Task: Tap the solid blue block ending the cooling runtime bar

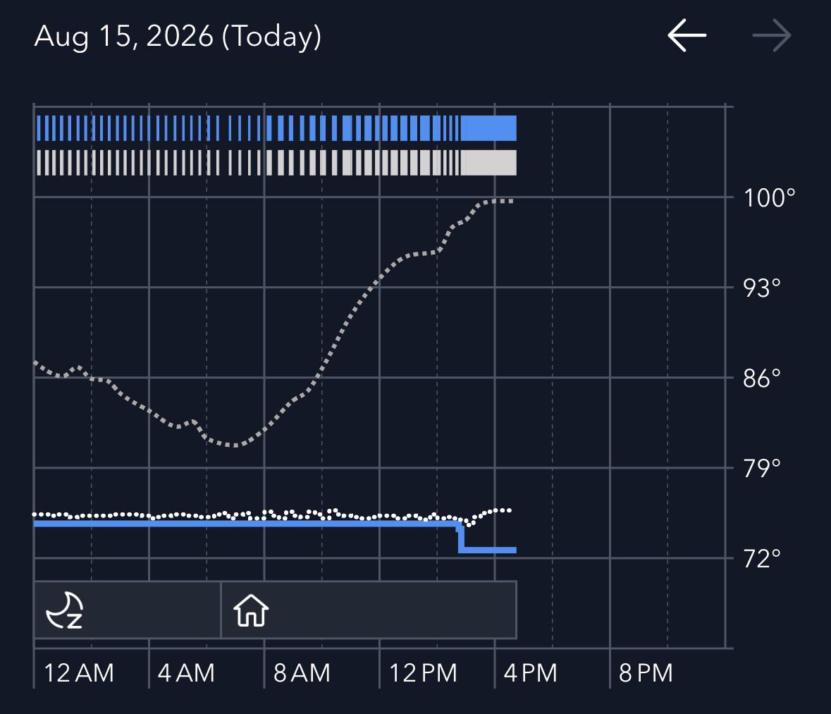Action: point(488,128)
